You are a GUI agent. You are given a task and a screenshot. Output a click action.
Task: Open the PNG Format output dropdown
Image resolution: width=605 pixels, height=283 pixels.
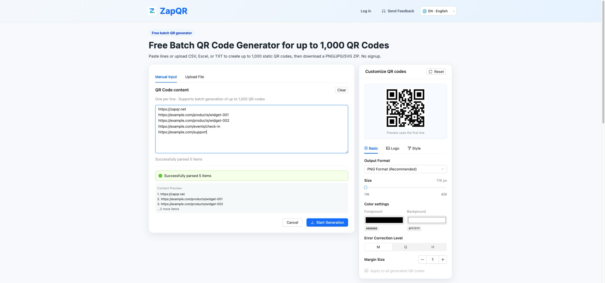tap(406, 169)
